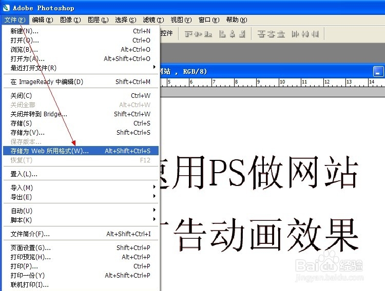The width and height of the screenshot is (385, 291).
Task: Open the 选择(S) menu
Action: pyautogui.click(x=125, y=20)
